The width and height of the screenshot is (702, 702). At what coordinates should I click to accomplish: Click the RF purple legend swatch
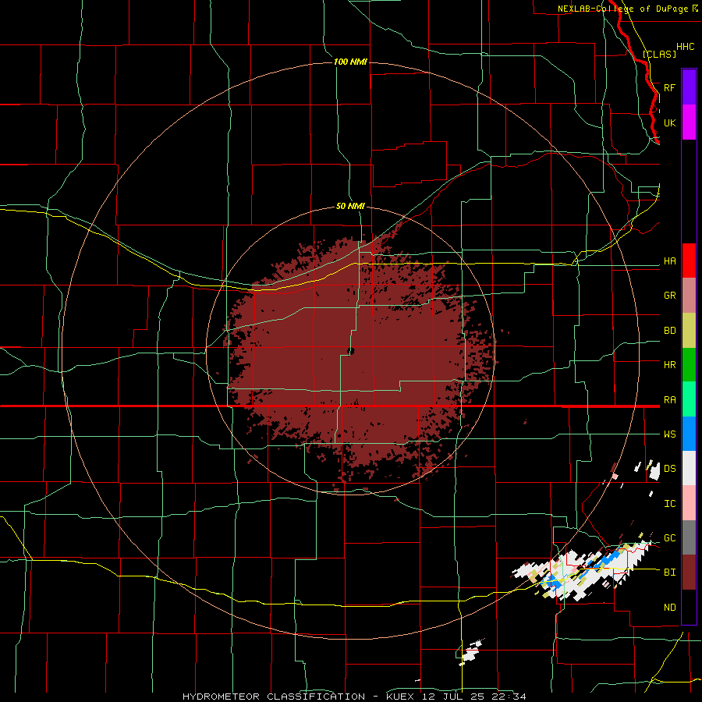coord(689,87)
